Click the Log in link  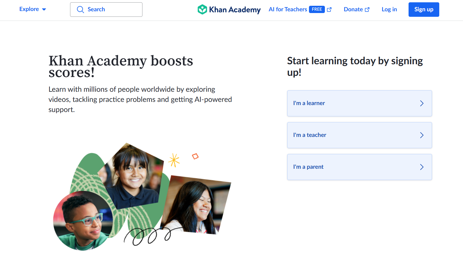coord(389,9)
